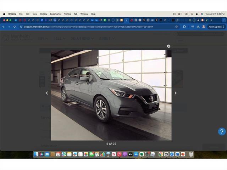Click the Finish update button
This screenshot has height=170, width=227.
point(215,27)
